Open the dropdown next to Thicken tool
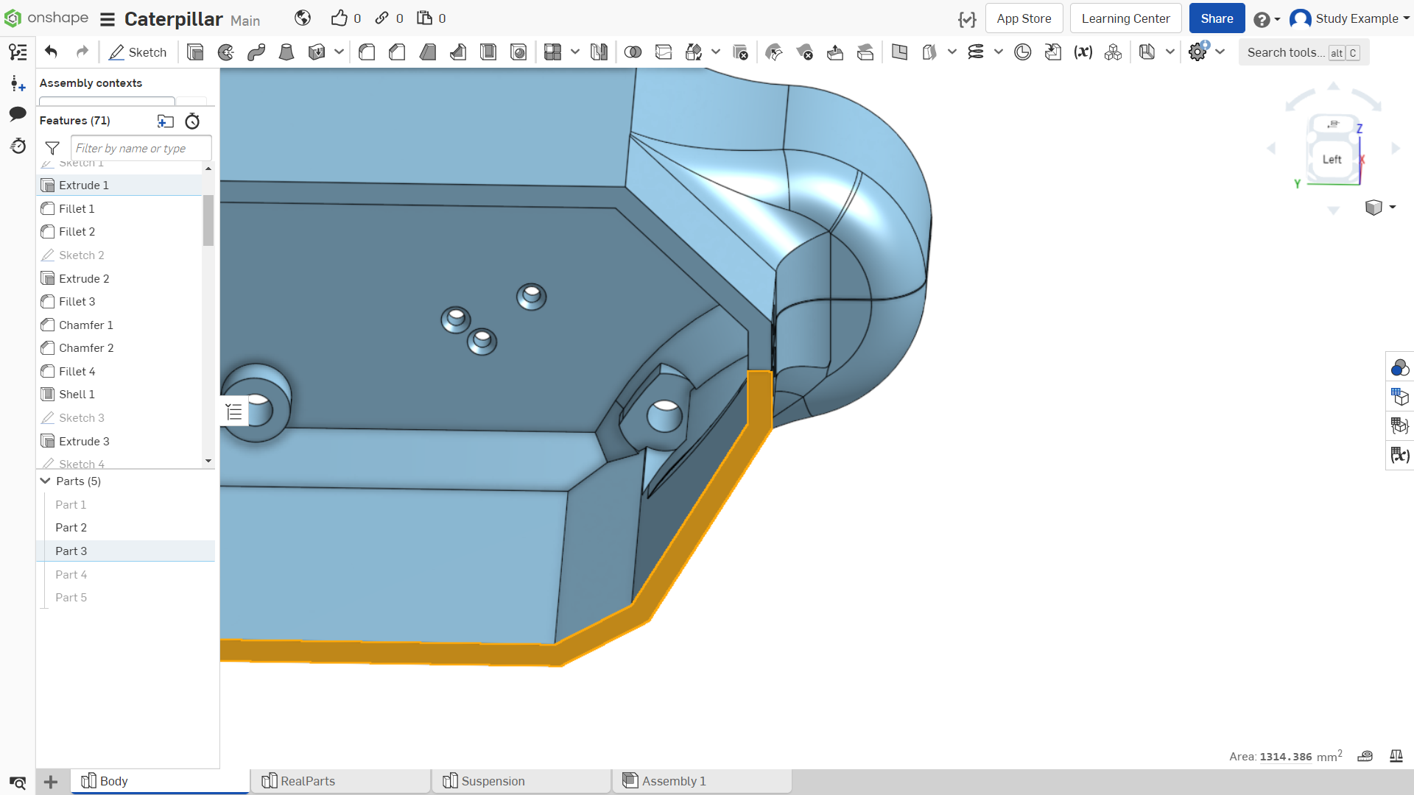This screenshot has width=1414, height=795. [339, 52]
